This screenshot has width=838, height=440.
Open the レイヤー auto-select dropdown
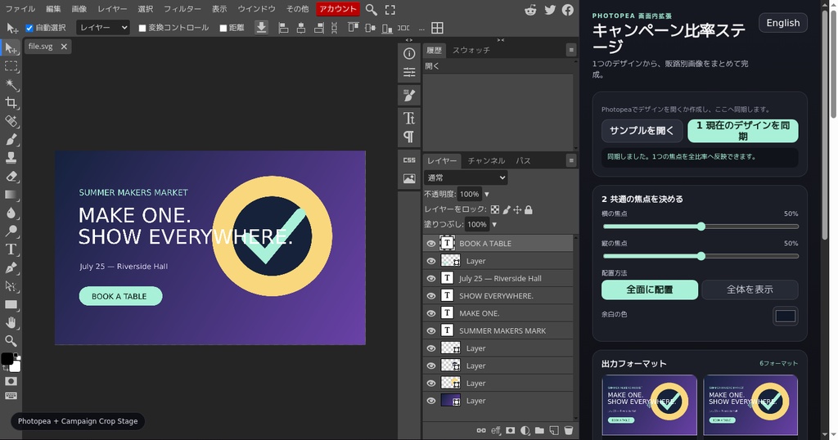102,28
